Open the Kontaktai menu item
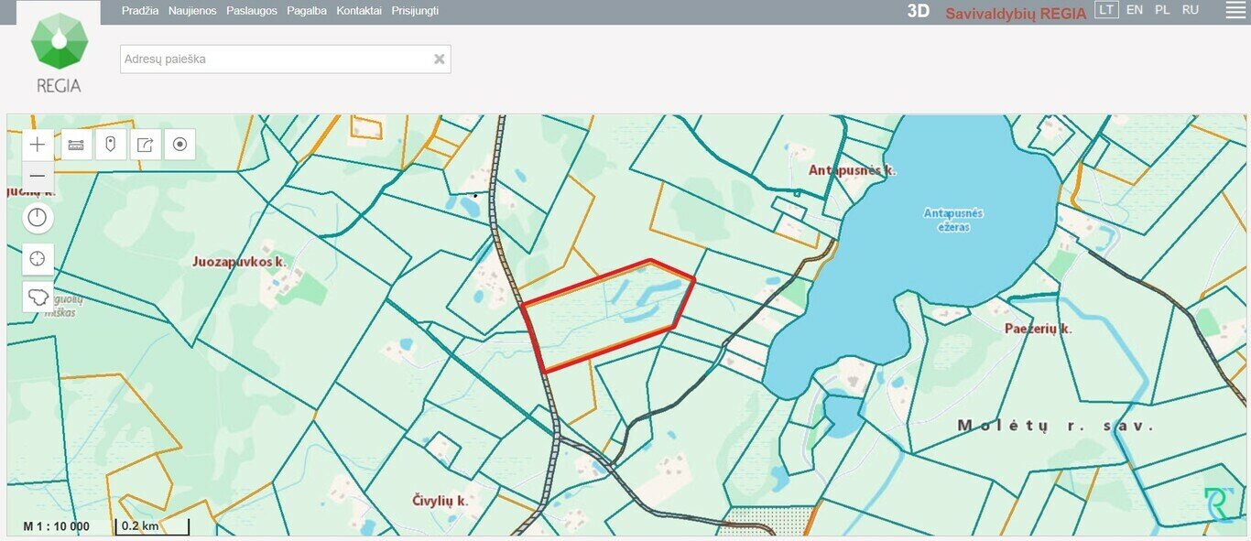This screenshot has height=541, width=1251. [359, 11]
